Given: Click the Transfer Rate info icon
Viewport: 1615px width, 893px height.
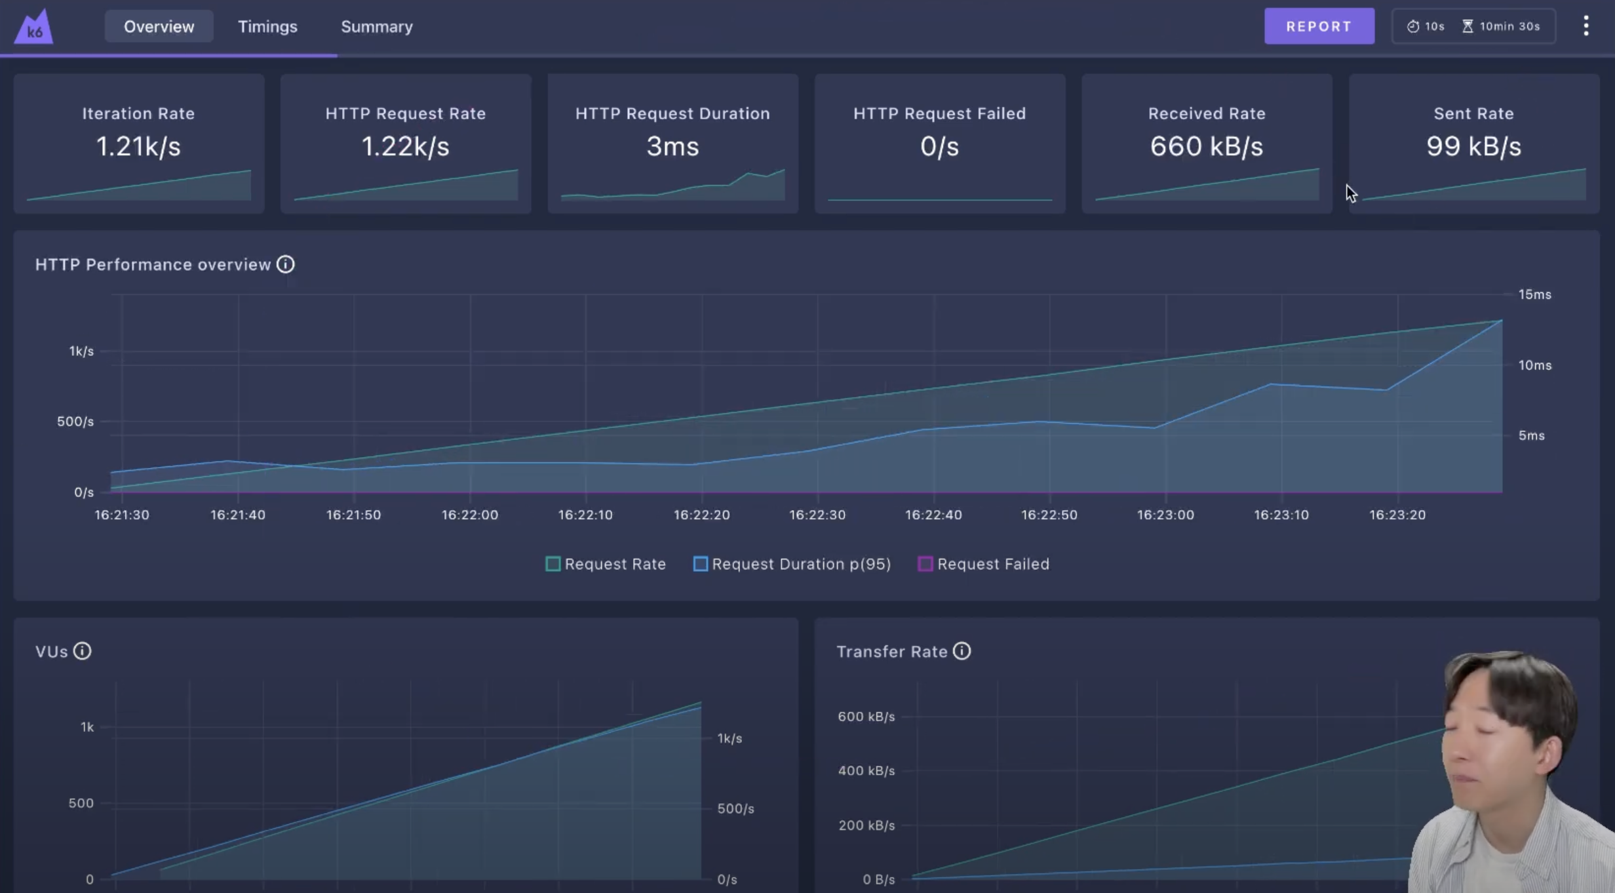Looking at the screenshot, I should 962,651.
